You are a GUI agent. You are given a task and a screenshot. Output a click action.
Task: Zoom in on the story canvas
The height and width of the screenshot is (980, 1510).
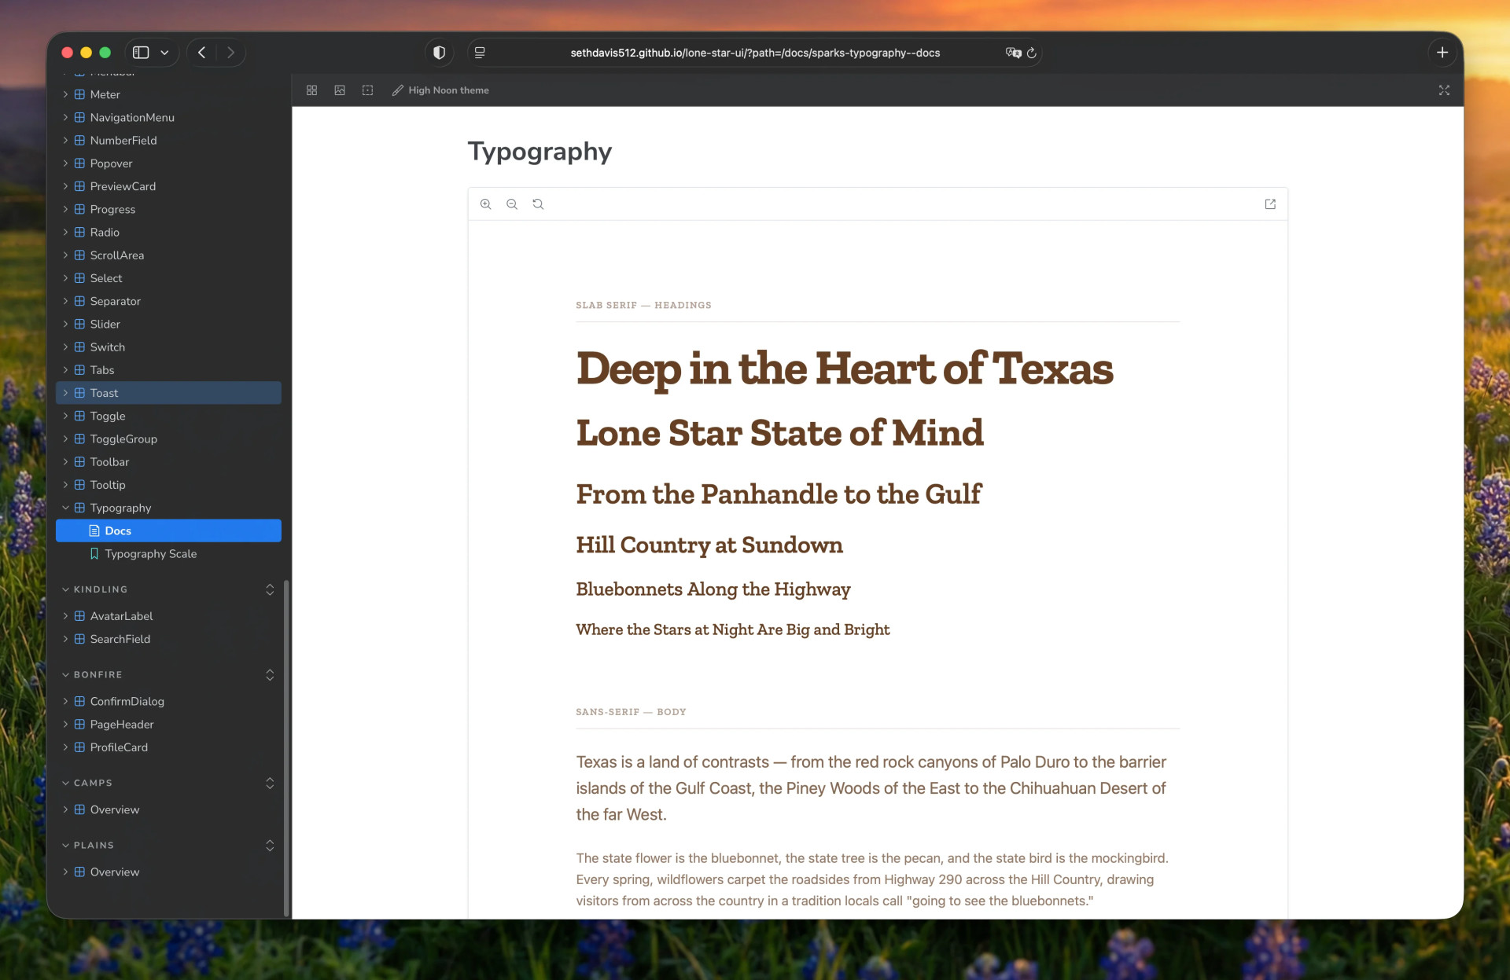(485, 204)
